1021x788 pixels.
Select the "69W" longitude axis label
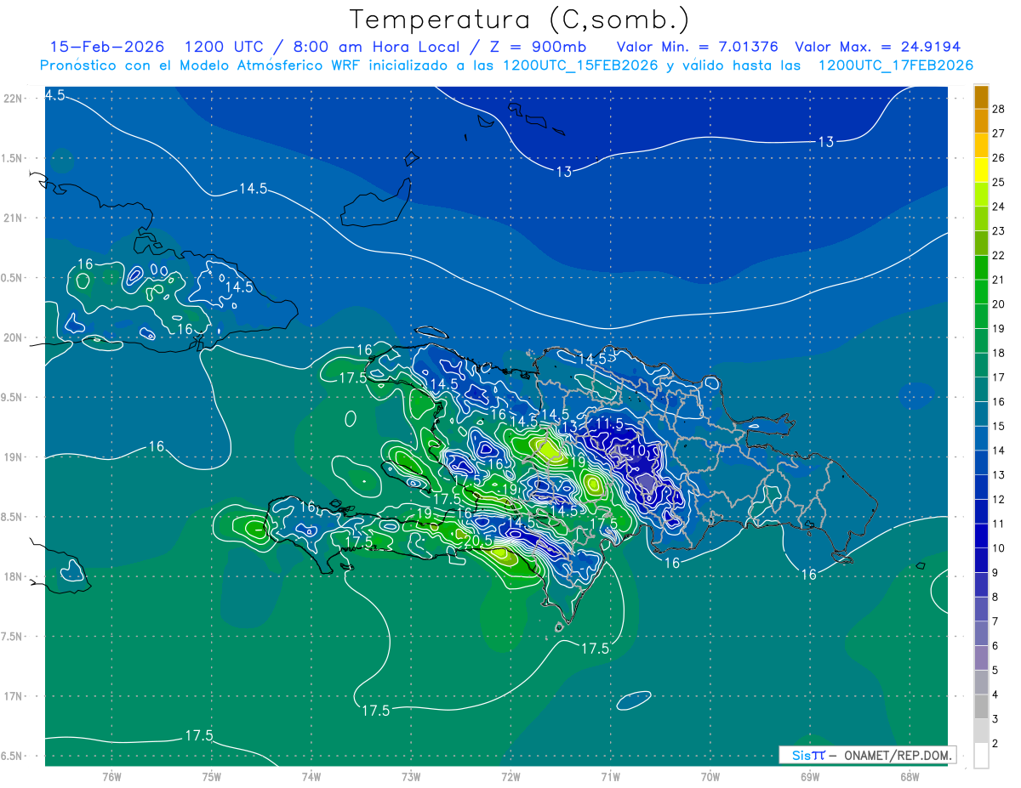[x=809, y=776]
